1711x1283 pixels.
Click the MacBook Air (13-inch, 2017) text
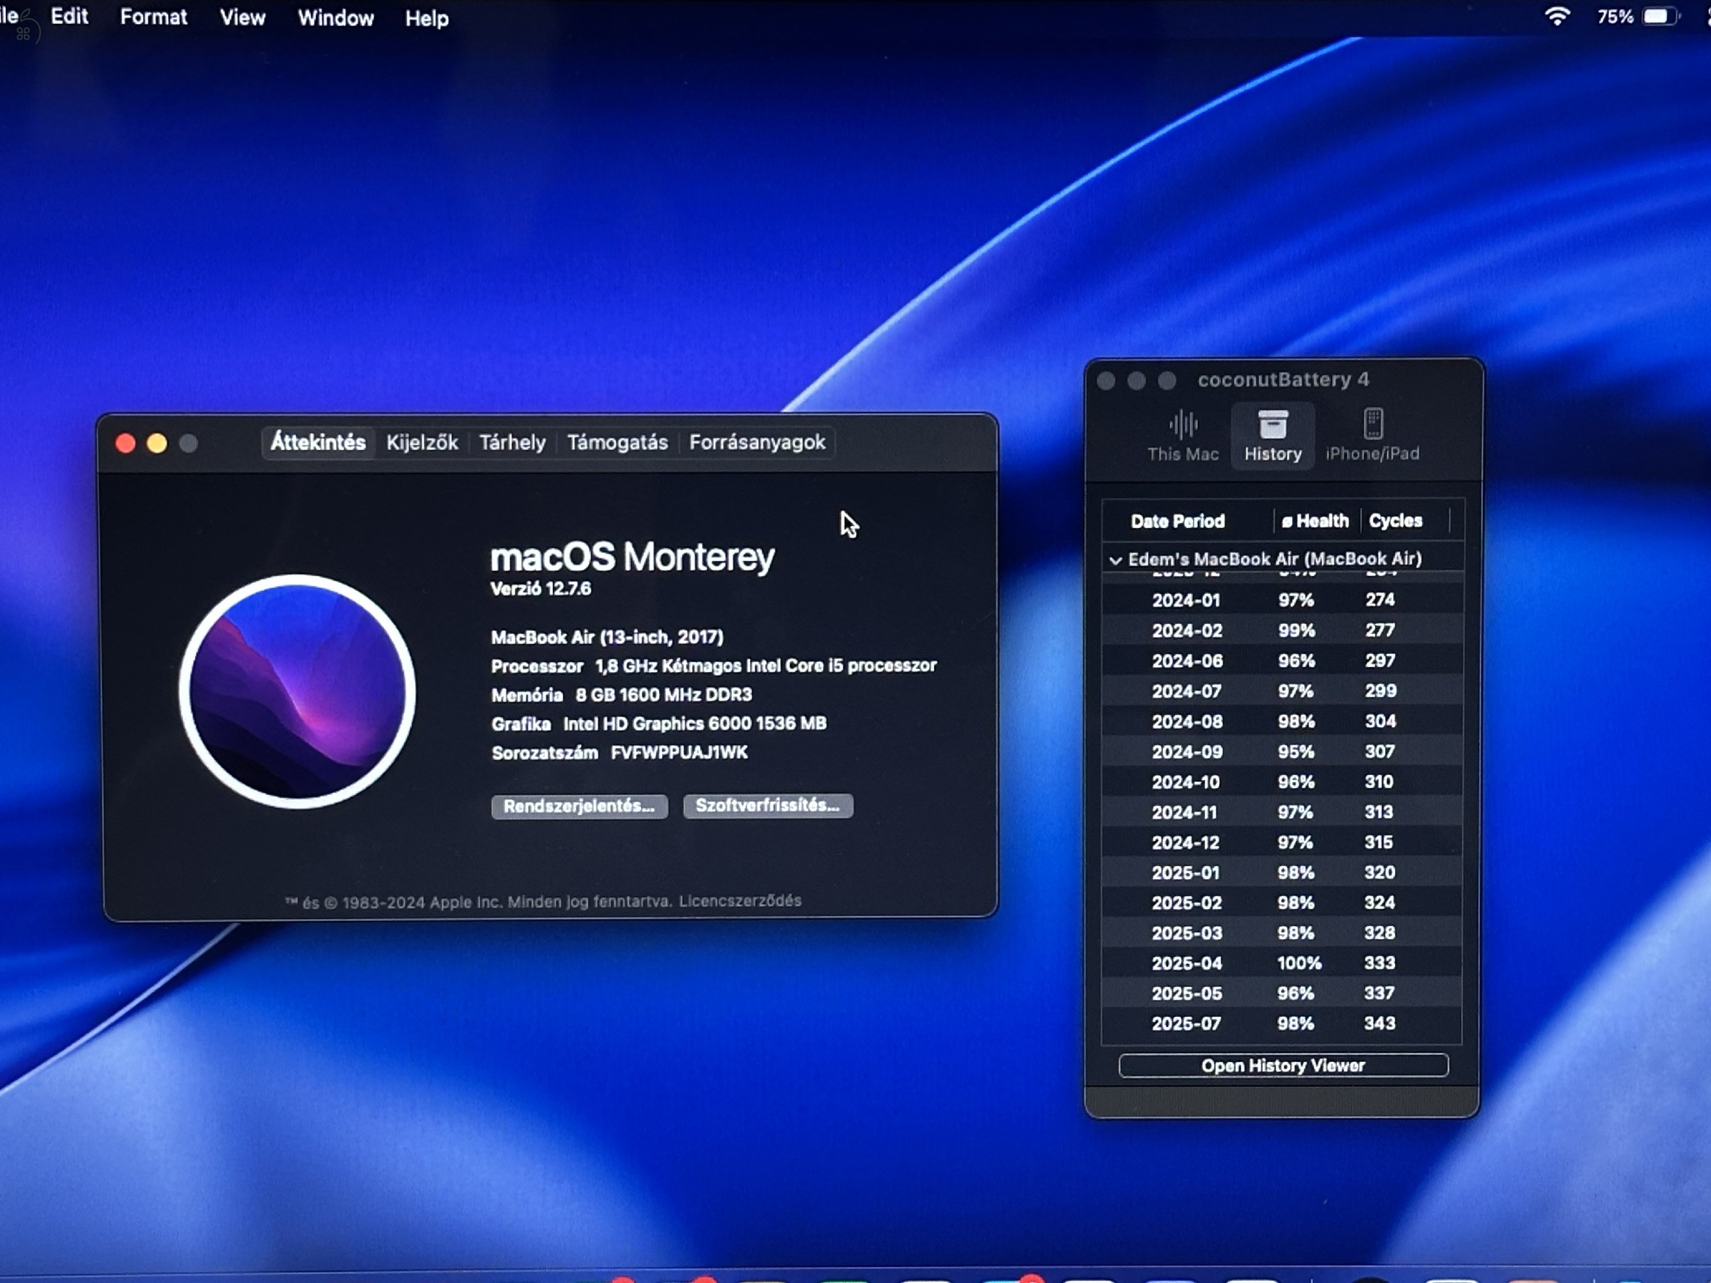607,638
